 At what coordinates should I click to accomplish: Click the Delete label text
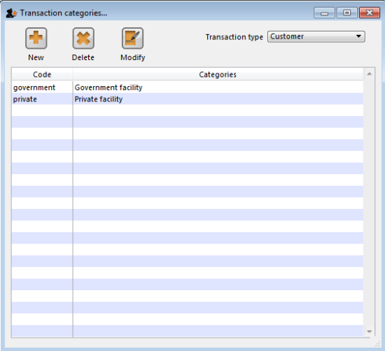[x=83, y=57]
